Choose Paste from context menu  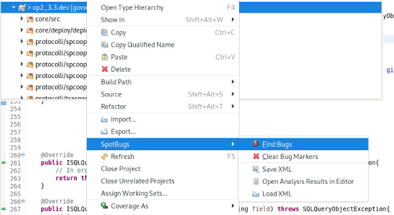point(163,57)
